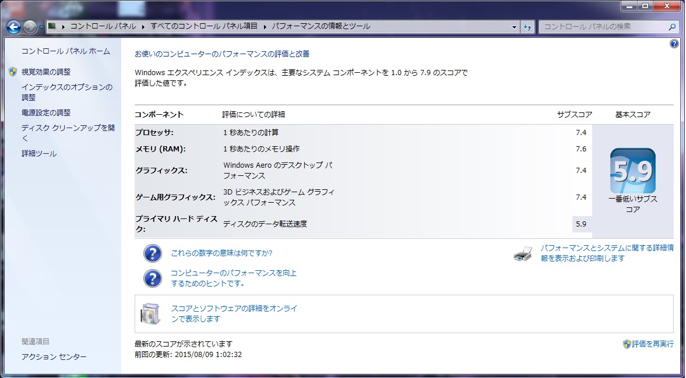
Task: Click 評価を再実行 to rerun assessment
Action: [x=653, y=344]
